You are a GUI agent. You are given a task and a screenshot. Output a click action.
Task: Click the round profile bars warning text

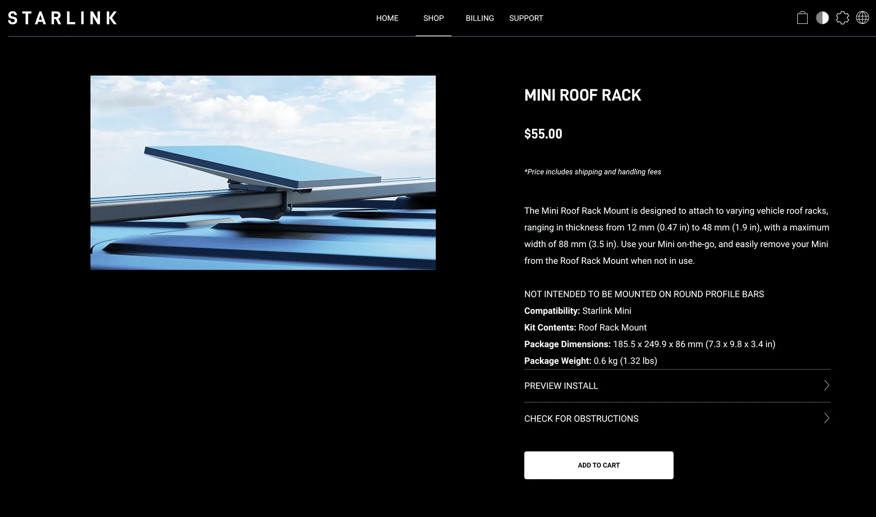[x=644, y=294]
